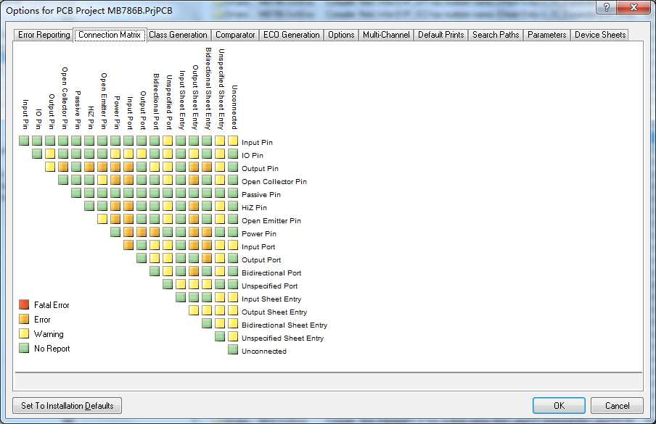Open the Error Reporting tab
Viewport: 656px width, 424px height.
(x=44, y=35)
